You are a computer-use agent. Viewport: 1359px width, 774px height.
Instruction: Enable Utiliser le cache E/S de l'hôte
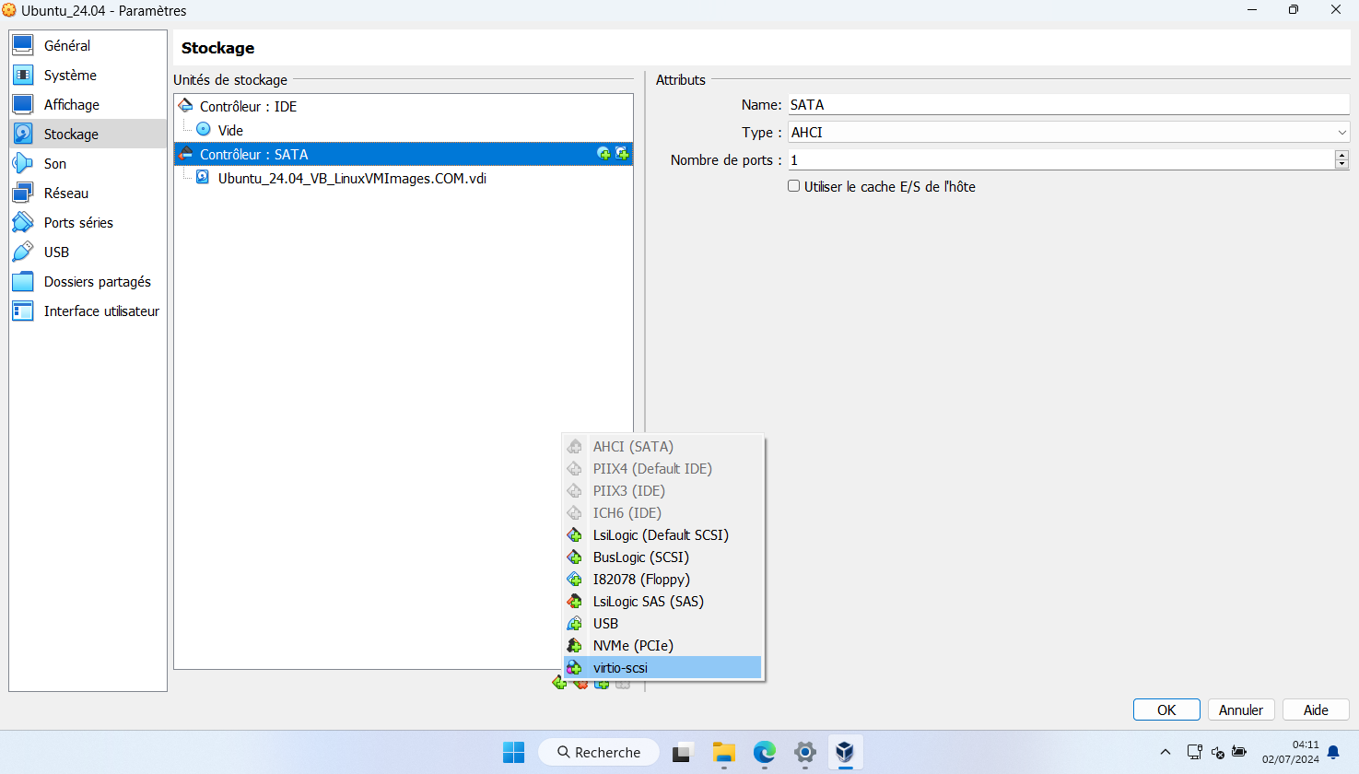[x=793, y=186]
